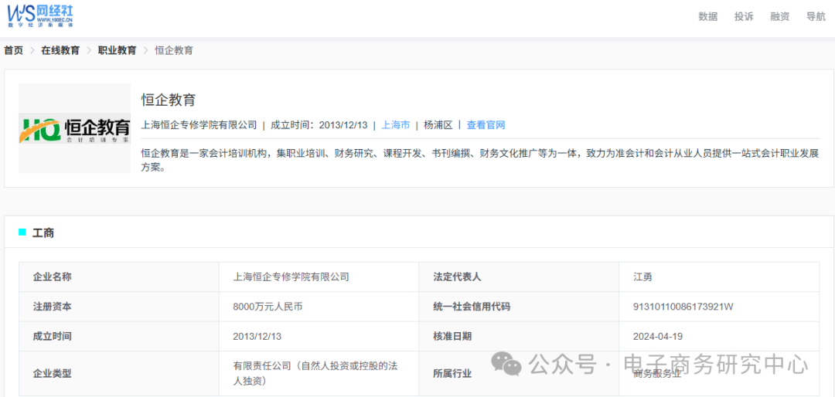Screen dimensions: 835x397
Task: Click the company description paragraph
Action: 480,161
